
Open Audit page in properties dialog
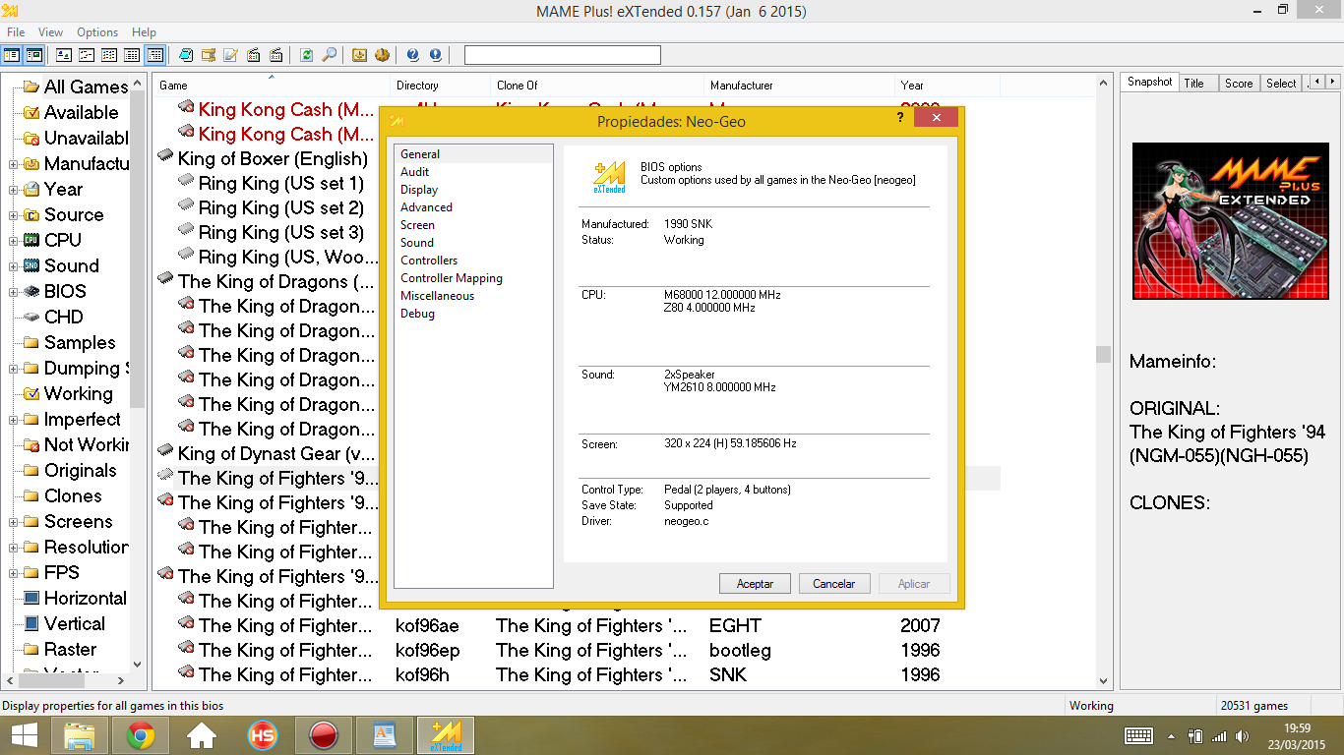pos(414,172)
